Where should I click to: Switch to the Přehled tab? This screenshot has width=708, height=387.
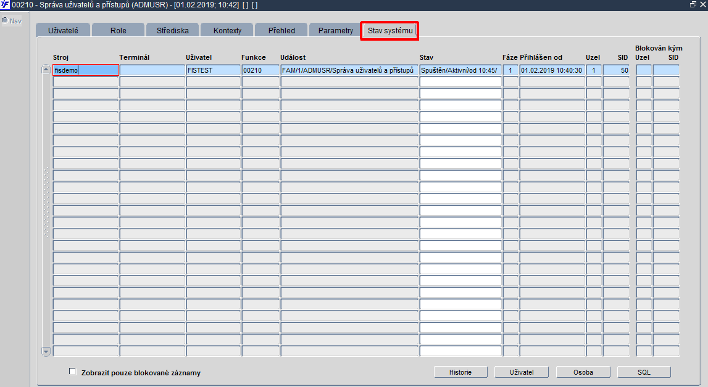pyautogui.click(x=281, y=30)
